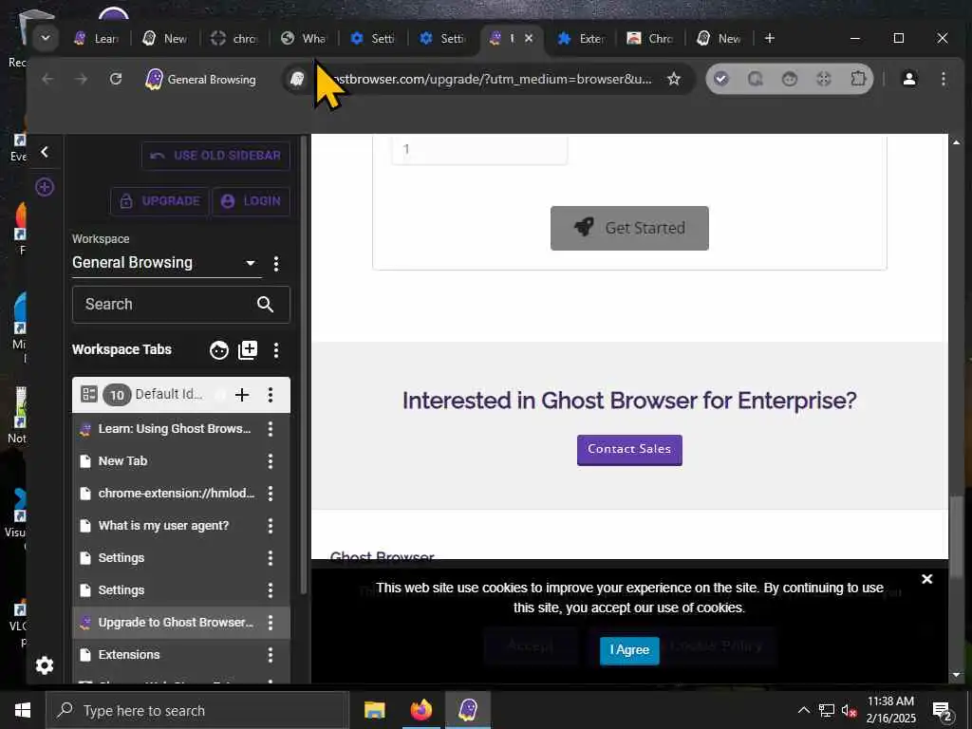Click the checkmark extension icon

coord(721,80)
